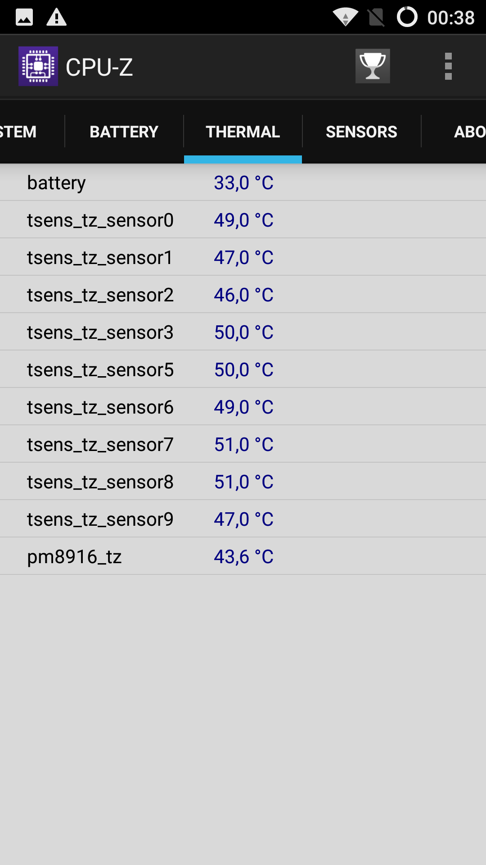
Task: Tap the CPU-Z app logo icon
Action: (38, 66)
